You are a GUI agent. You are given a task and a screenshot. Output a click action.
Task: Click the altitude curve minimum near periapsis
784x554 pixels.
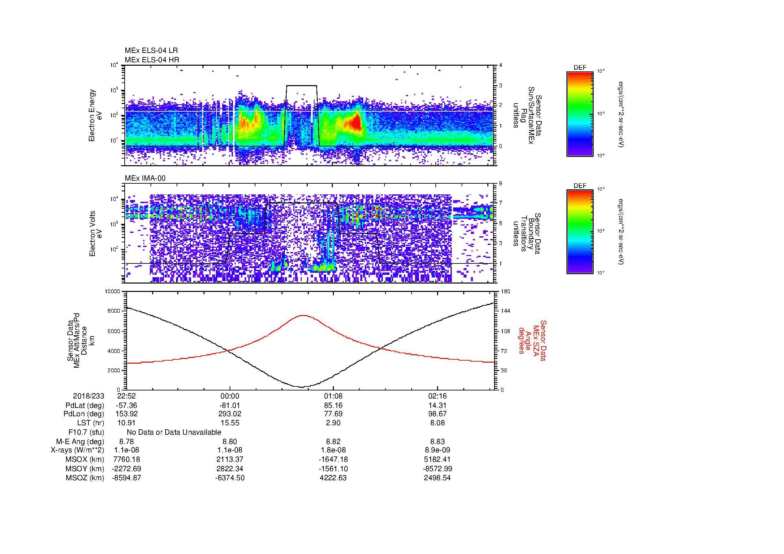[301, 387]
